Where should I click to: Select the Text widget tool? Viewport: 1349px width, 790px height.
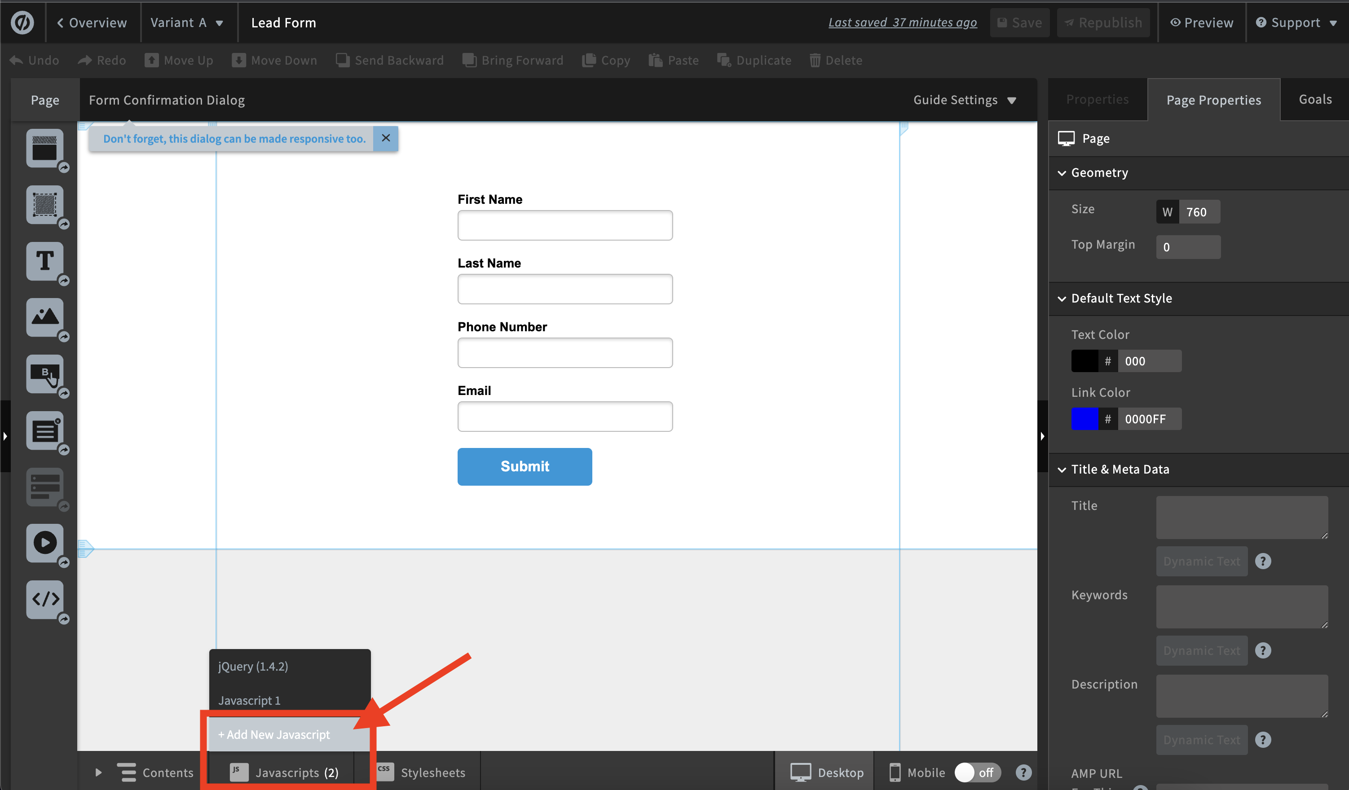[x=44, y=262]
